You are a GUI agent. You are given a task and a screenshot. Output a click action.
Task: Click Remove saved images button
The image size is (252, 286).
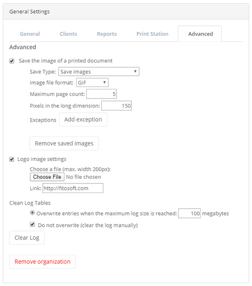click(x=64, y=144)
